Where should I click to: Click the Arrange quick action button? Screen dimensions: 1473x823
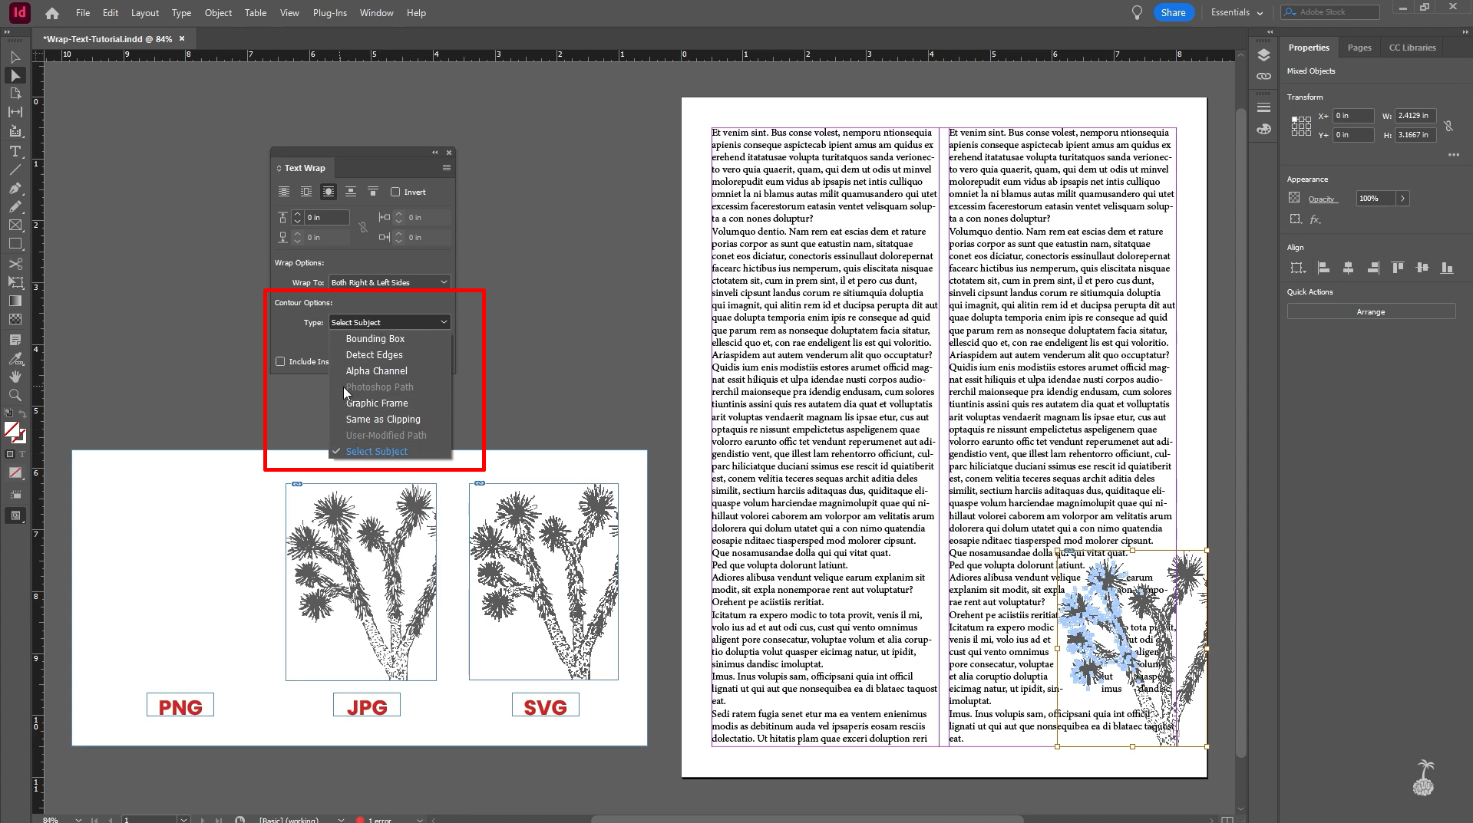click(x=1370, y=311)
